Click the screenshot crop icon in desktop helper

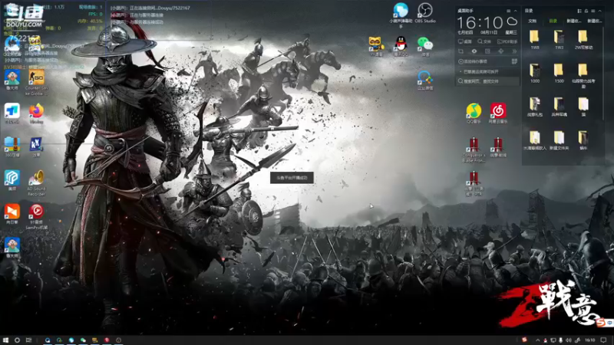tap(461, 51)
